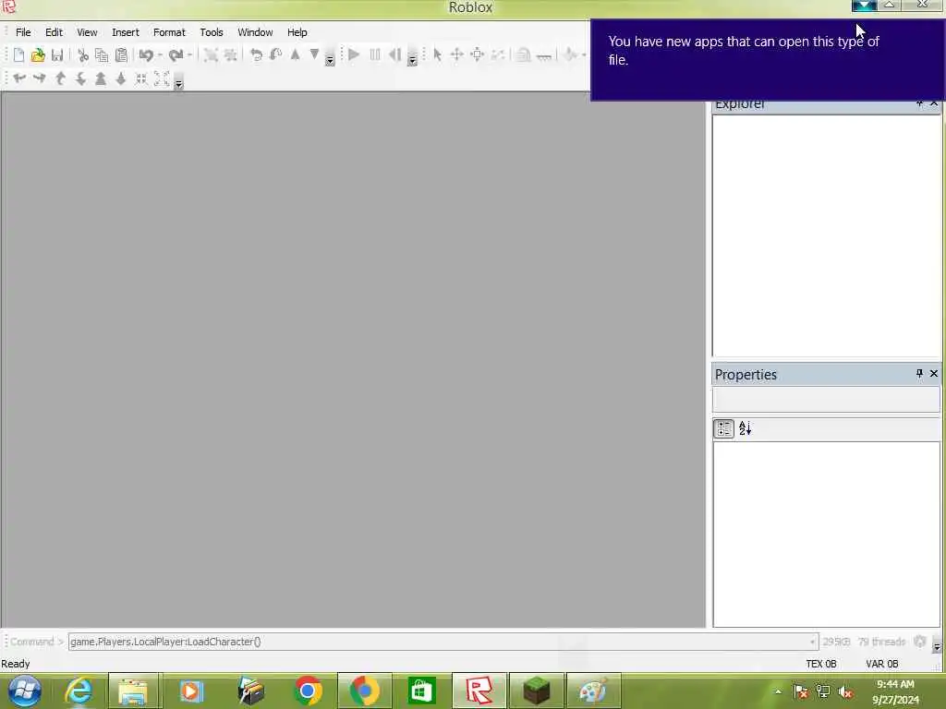Click the Properties object selector box
946x709 pixels.
[826, 399]
